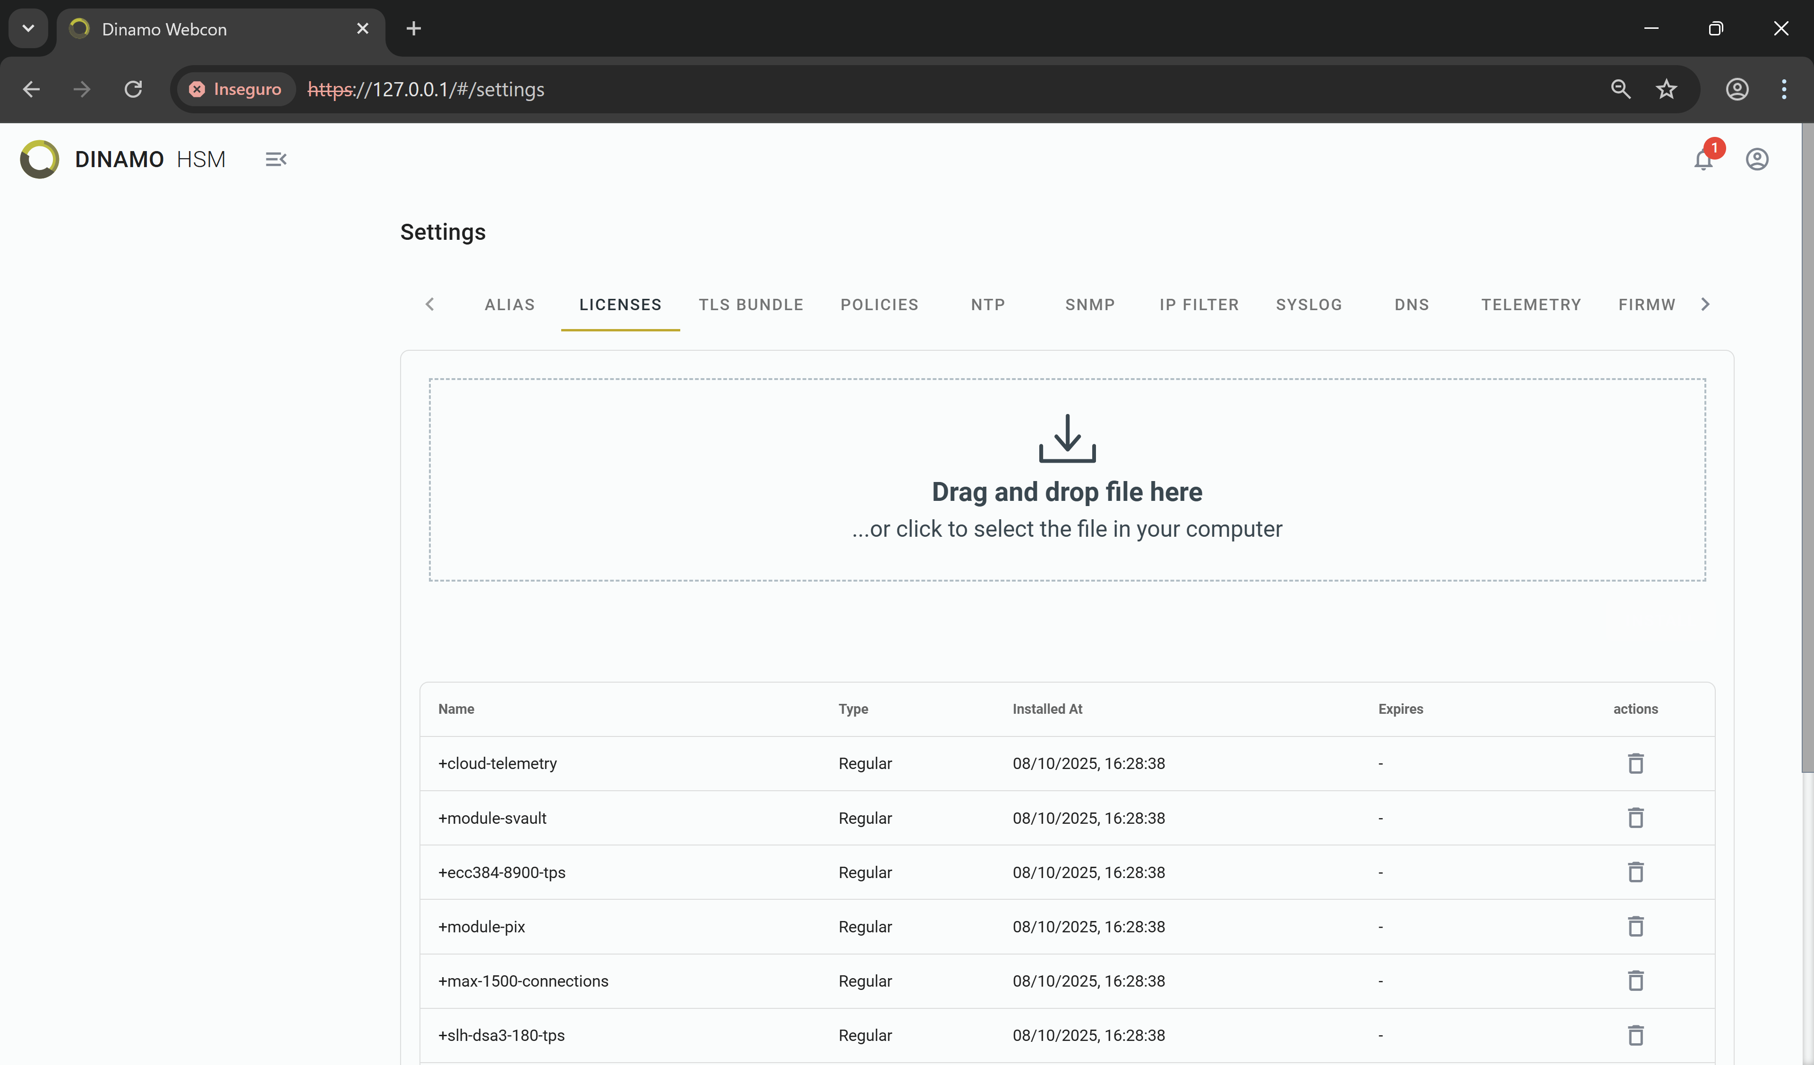This screenshot has height=1065, width=1814.
Task: Open the notifications bell
Action: click(x=1703, y=160)
